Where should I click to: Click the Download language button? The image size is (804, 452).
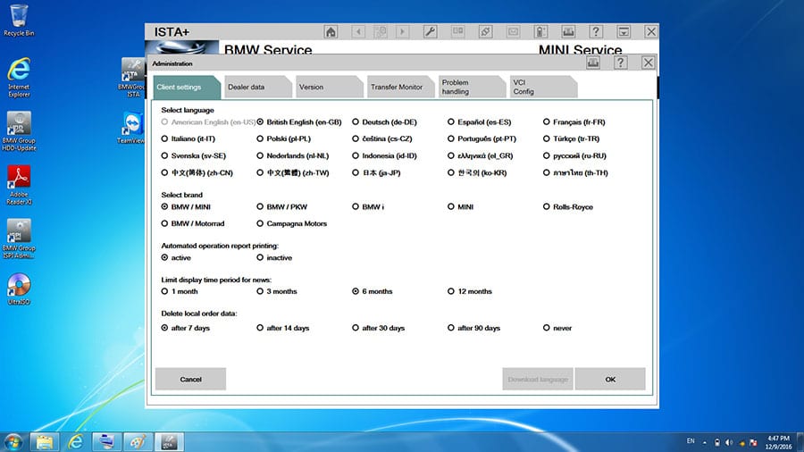(x=538, y=380)
